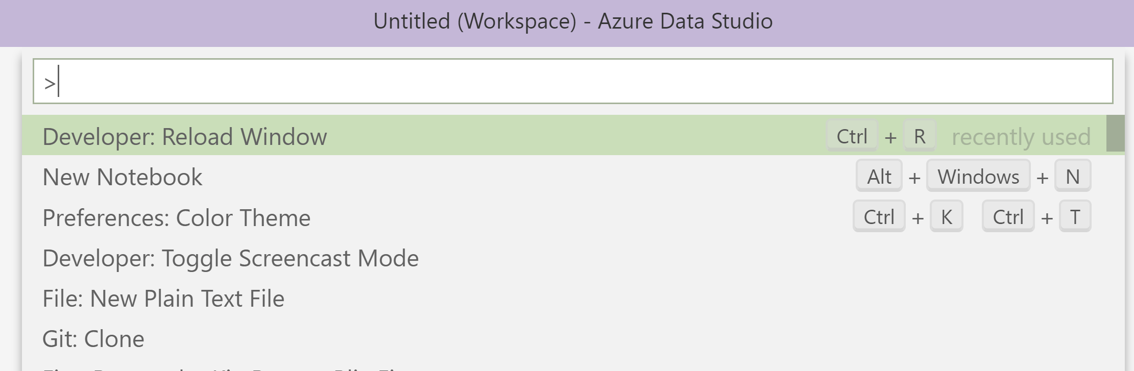Focus the command palette input box

click(572, 82)
